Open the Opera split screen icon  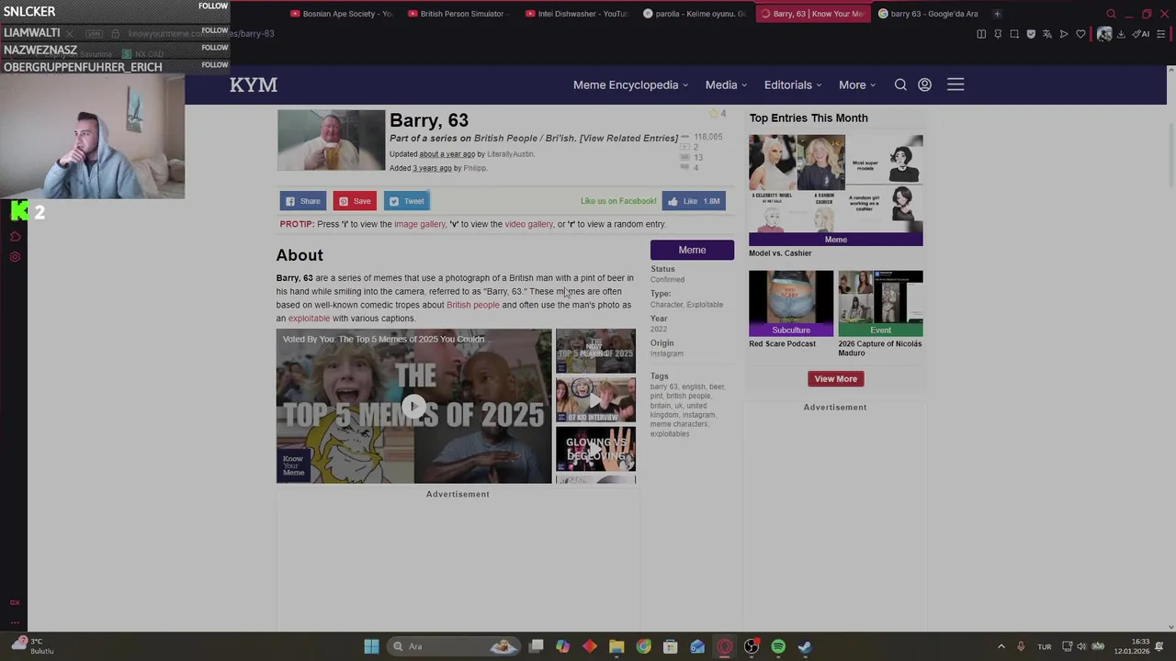pos(981,34)
